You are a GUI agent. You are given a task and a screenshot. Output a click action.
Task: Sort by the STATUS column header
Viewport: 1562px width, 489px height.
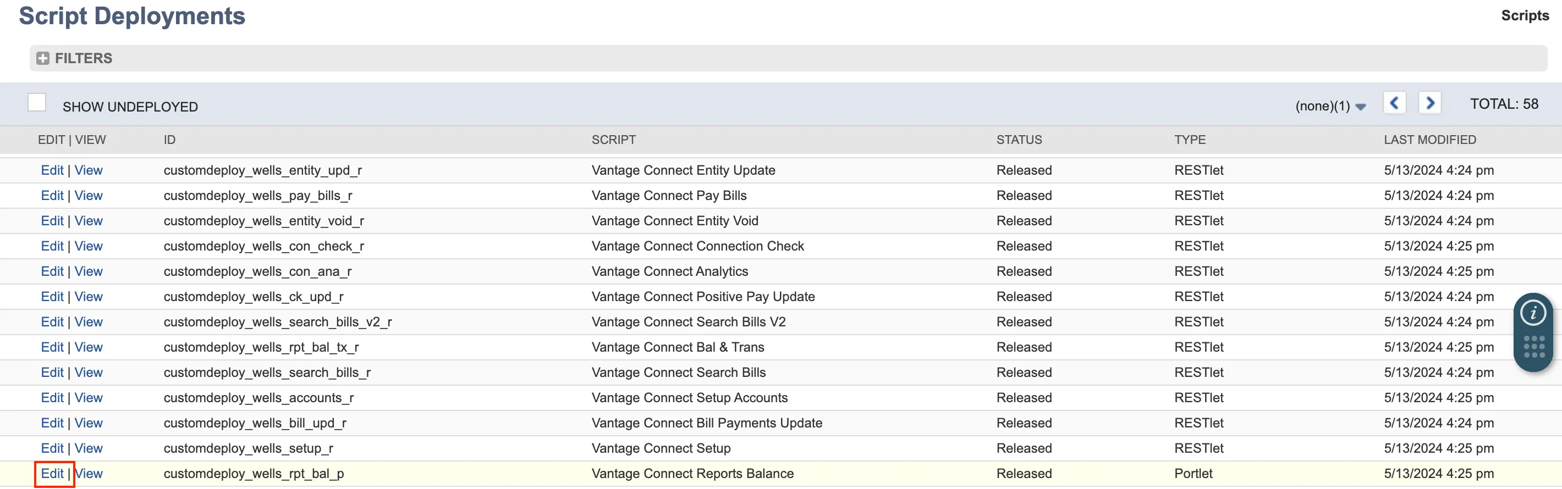click(1019, 140)
